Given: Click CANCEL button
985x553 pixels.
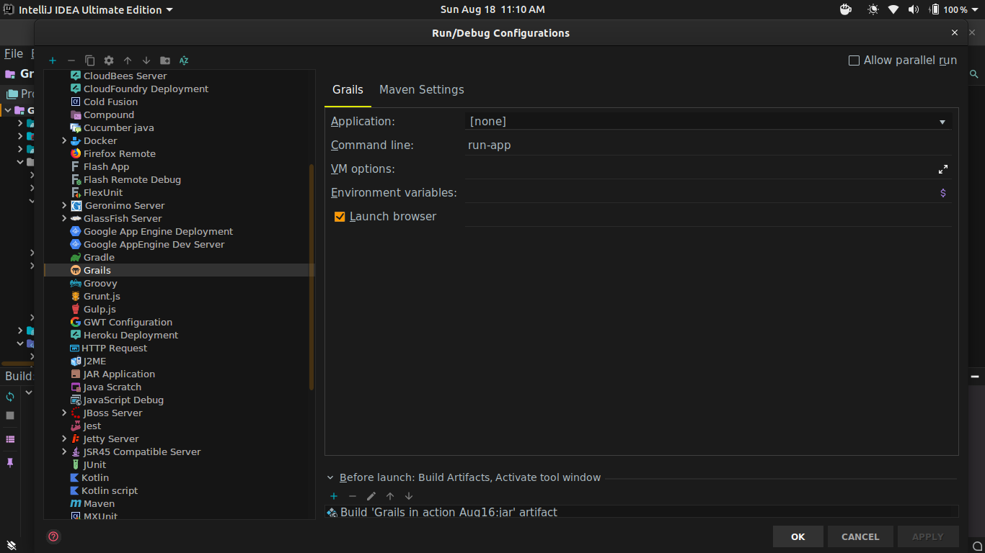Looking at the screenshot, I should click(860, 536).
